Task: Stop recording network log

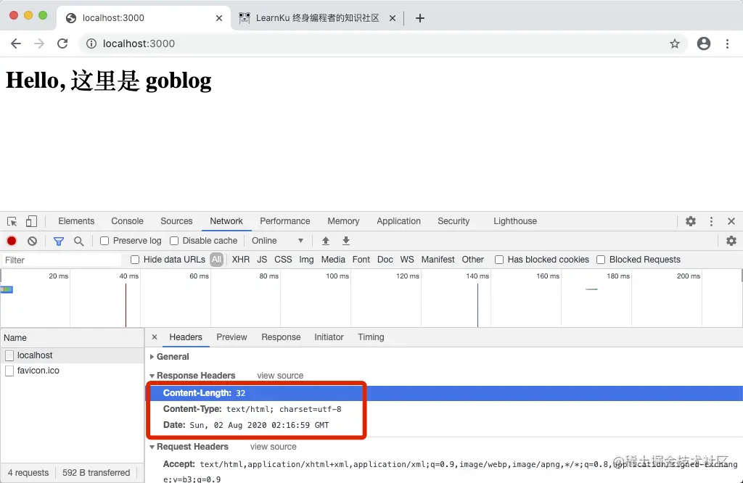Action: pyautogui.click(x=12, y=241)
